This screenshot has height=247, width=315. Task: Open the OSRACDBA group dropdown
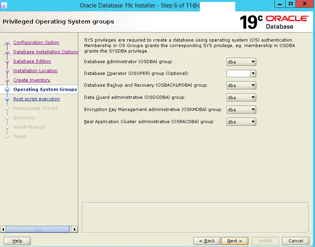[x=241, y=122]
